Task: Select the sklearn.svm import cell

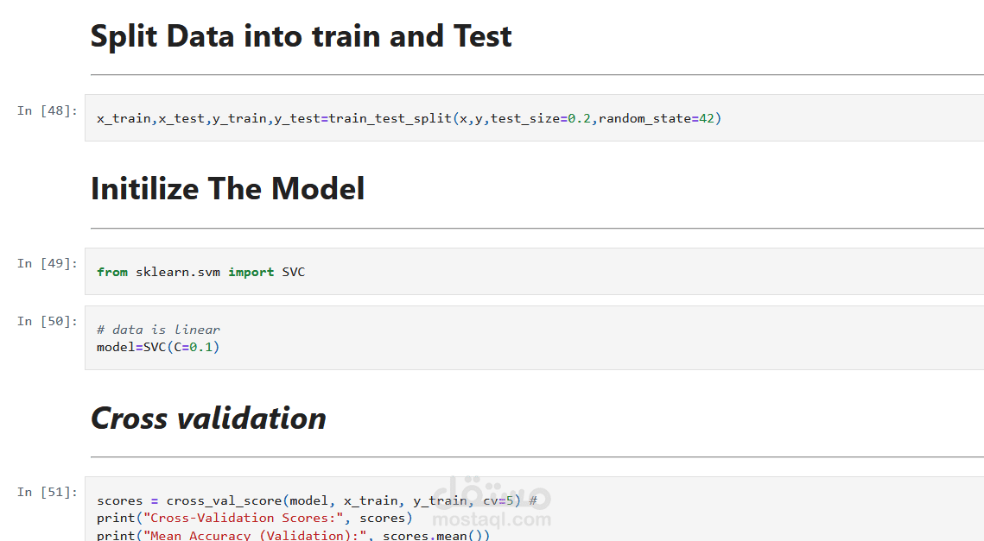Action: pyautogui.click(x=534, y=272)
